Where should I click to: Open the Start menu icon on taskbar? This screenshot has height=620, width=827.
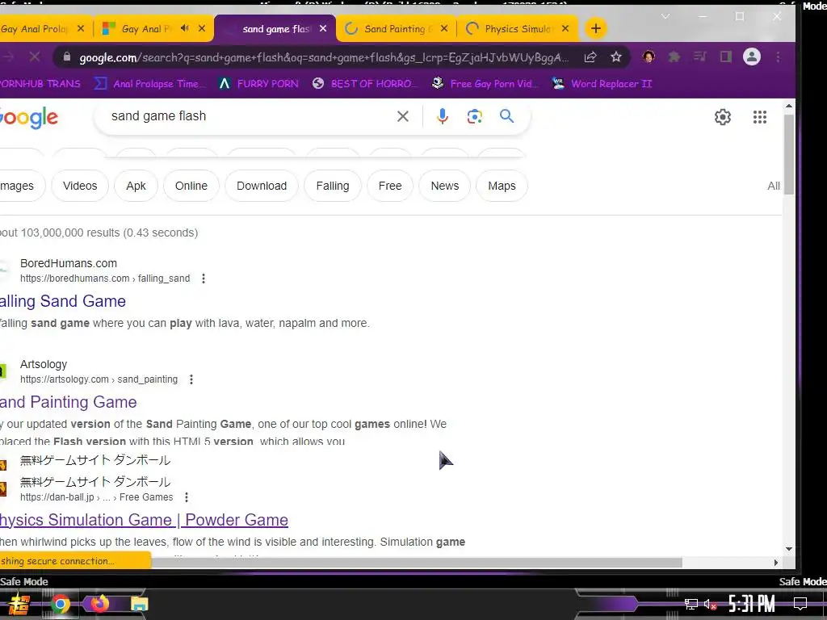click(x=19, y=604)
